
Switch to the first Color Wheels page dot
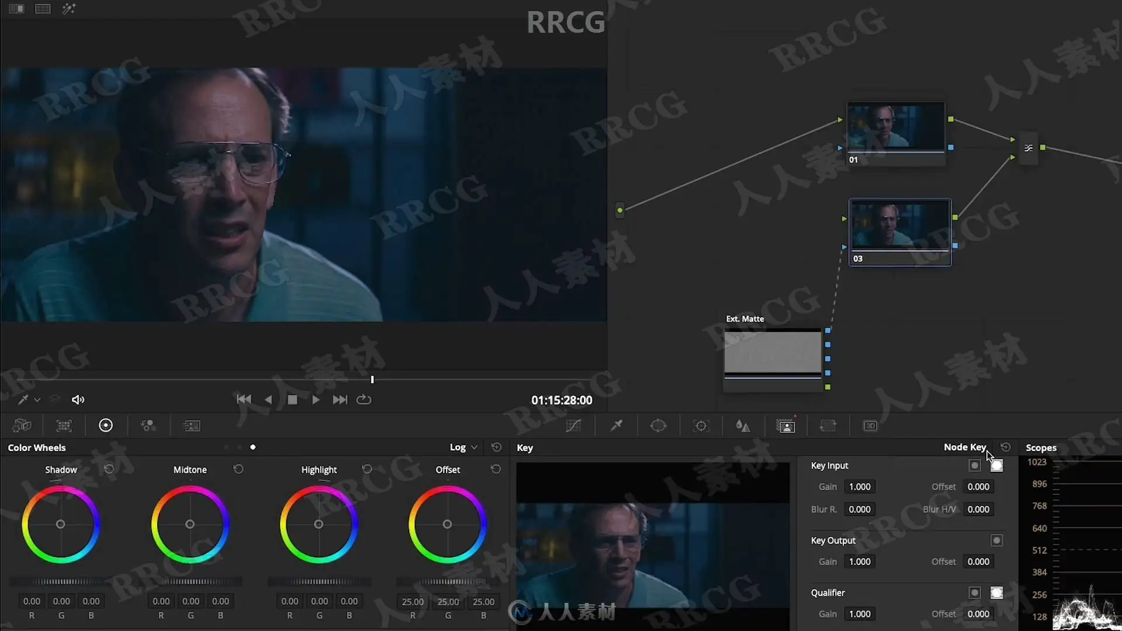tap(226, 447)
